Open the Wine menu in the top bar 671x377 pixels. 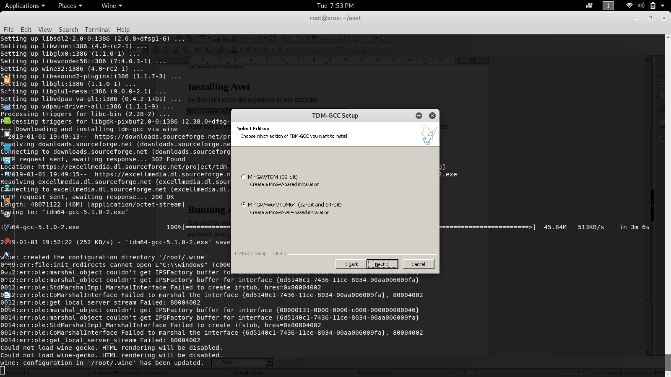click(x=108, y=6)
